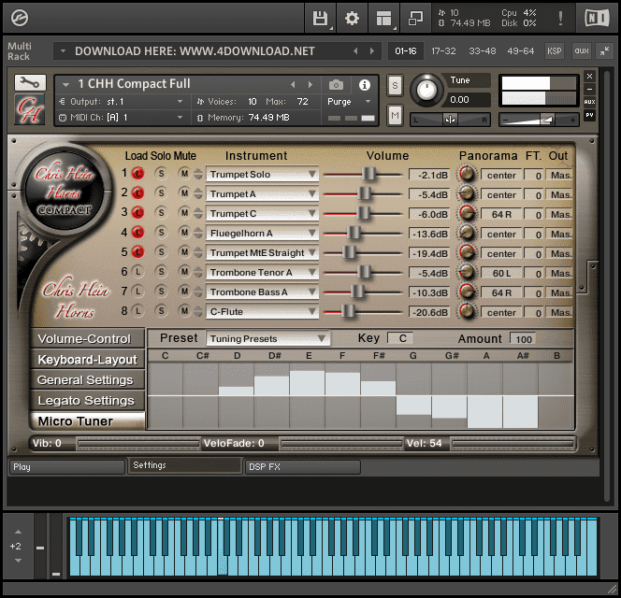Solo slot 2 Trumpet A

[x=161, y=192]
